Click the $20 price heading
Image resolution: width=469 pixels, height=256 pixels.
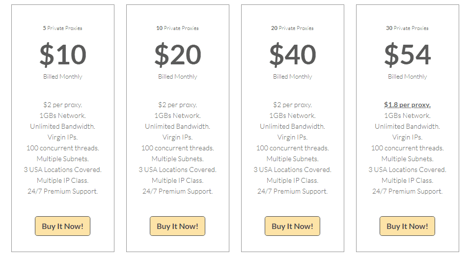[178, 55]
